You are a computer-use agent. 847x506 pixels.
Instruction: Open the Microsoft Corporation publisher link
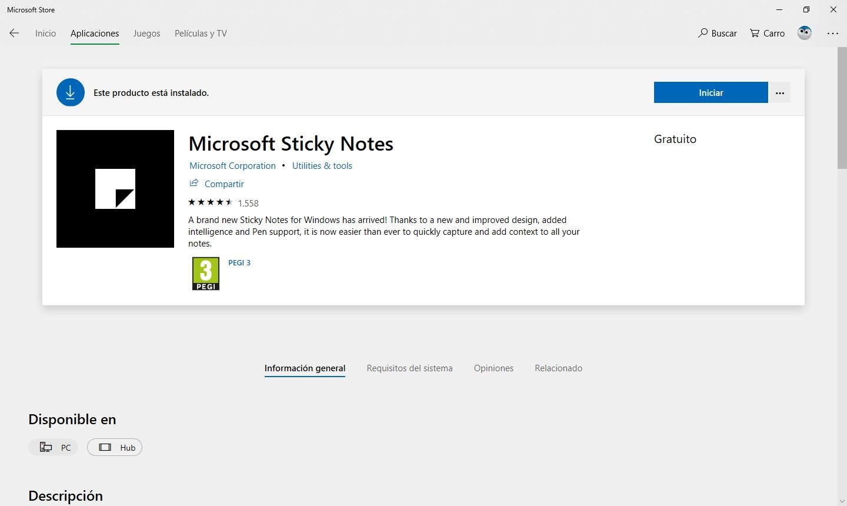(232, 166)
